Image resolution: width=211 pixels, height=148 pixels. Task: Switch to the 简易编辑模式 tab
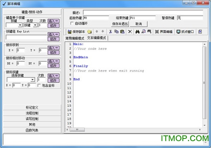point(75,38)
